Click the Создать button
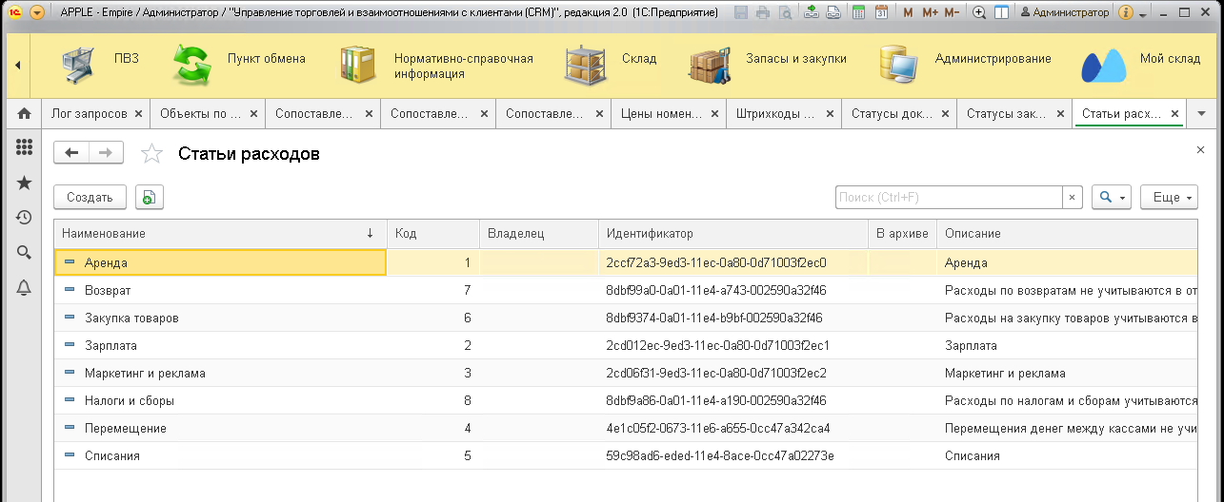1224x502 pixels. point(90,197)
